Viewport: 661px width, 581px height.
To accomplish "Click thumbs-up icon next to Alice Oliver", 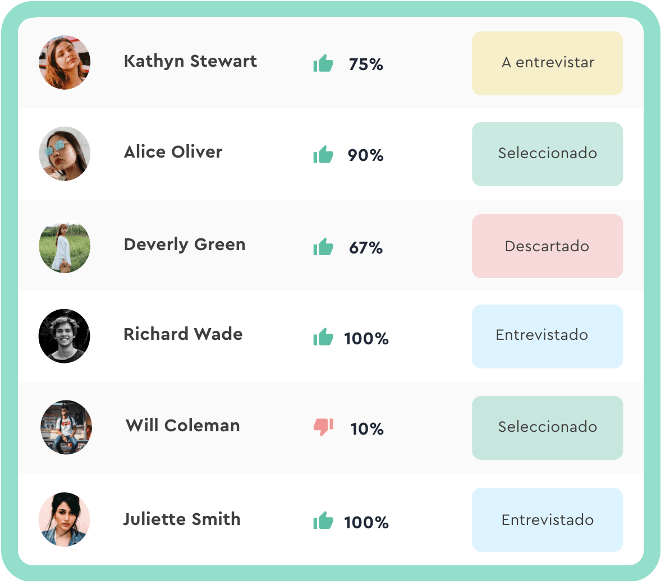I will click(323, 154).
